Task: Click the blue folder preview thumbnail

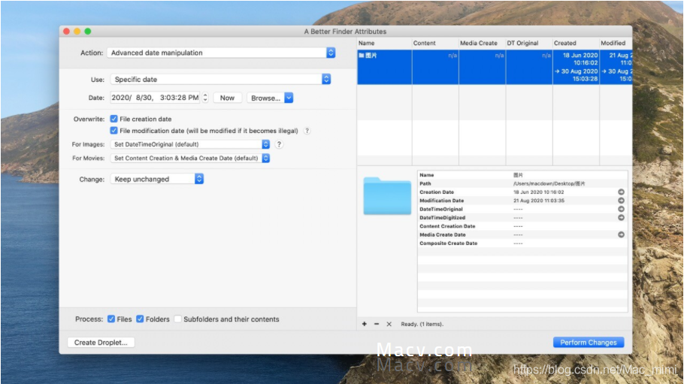Action: click(387, 195)
